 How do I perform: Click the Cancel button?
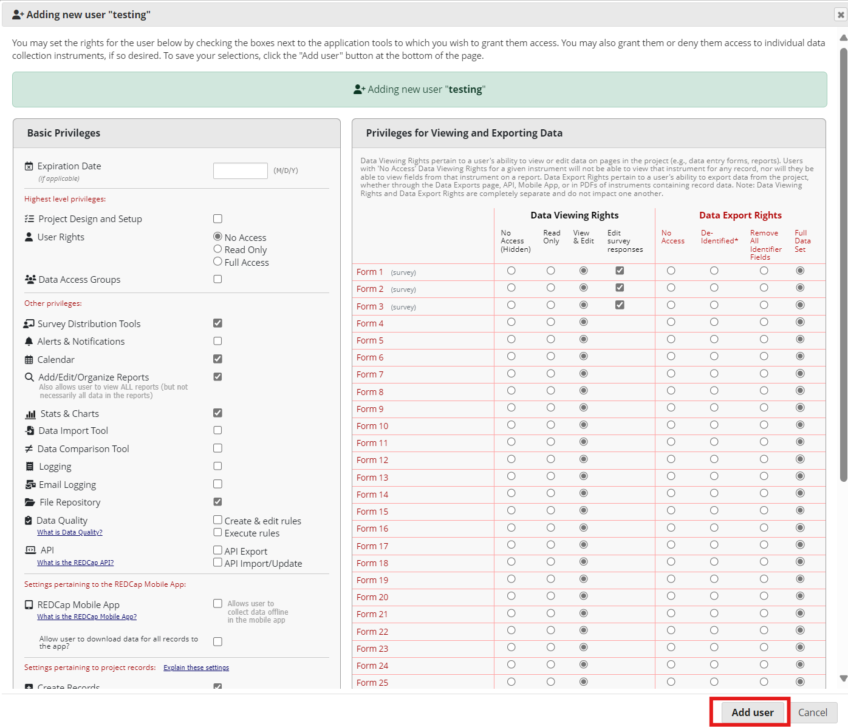pyautogui.click(x=814, y=712)
